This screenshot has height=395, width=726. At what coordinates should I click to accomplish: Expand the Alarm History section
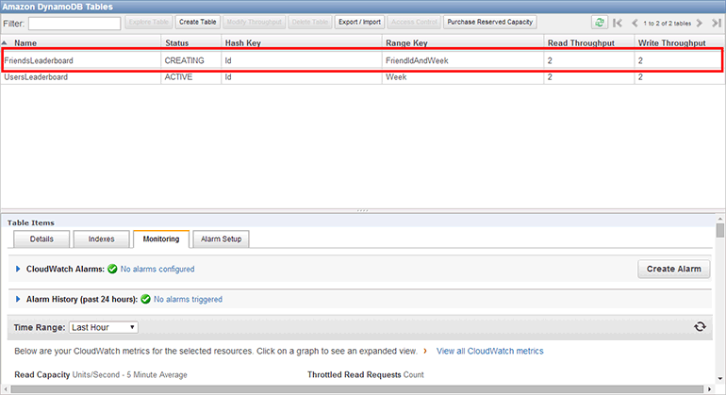[x=19, y=299]
